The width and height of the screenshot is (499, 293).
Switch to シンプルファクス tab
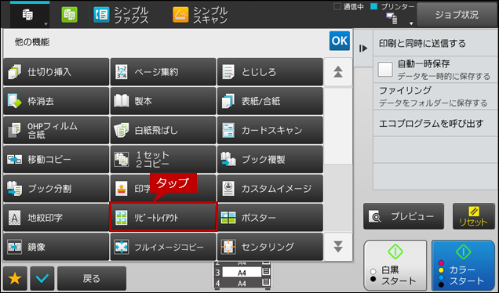[x=122, y=15]
